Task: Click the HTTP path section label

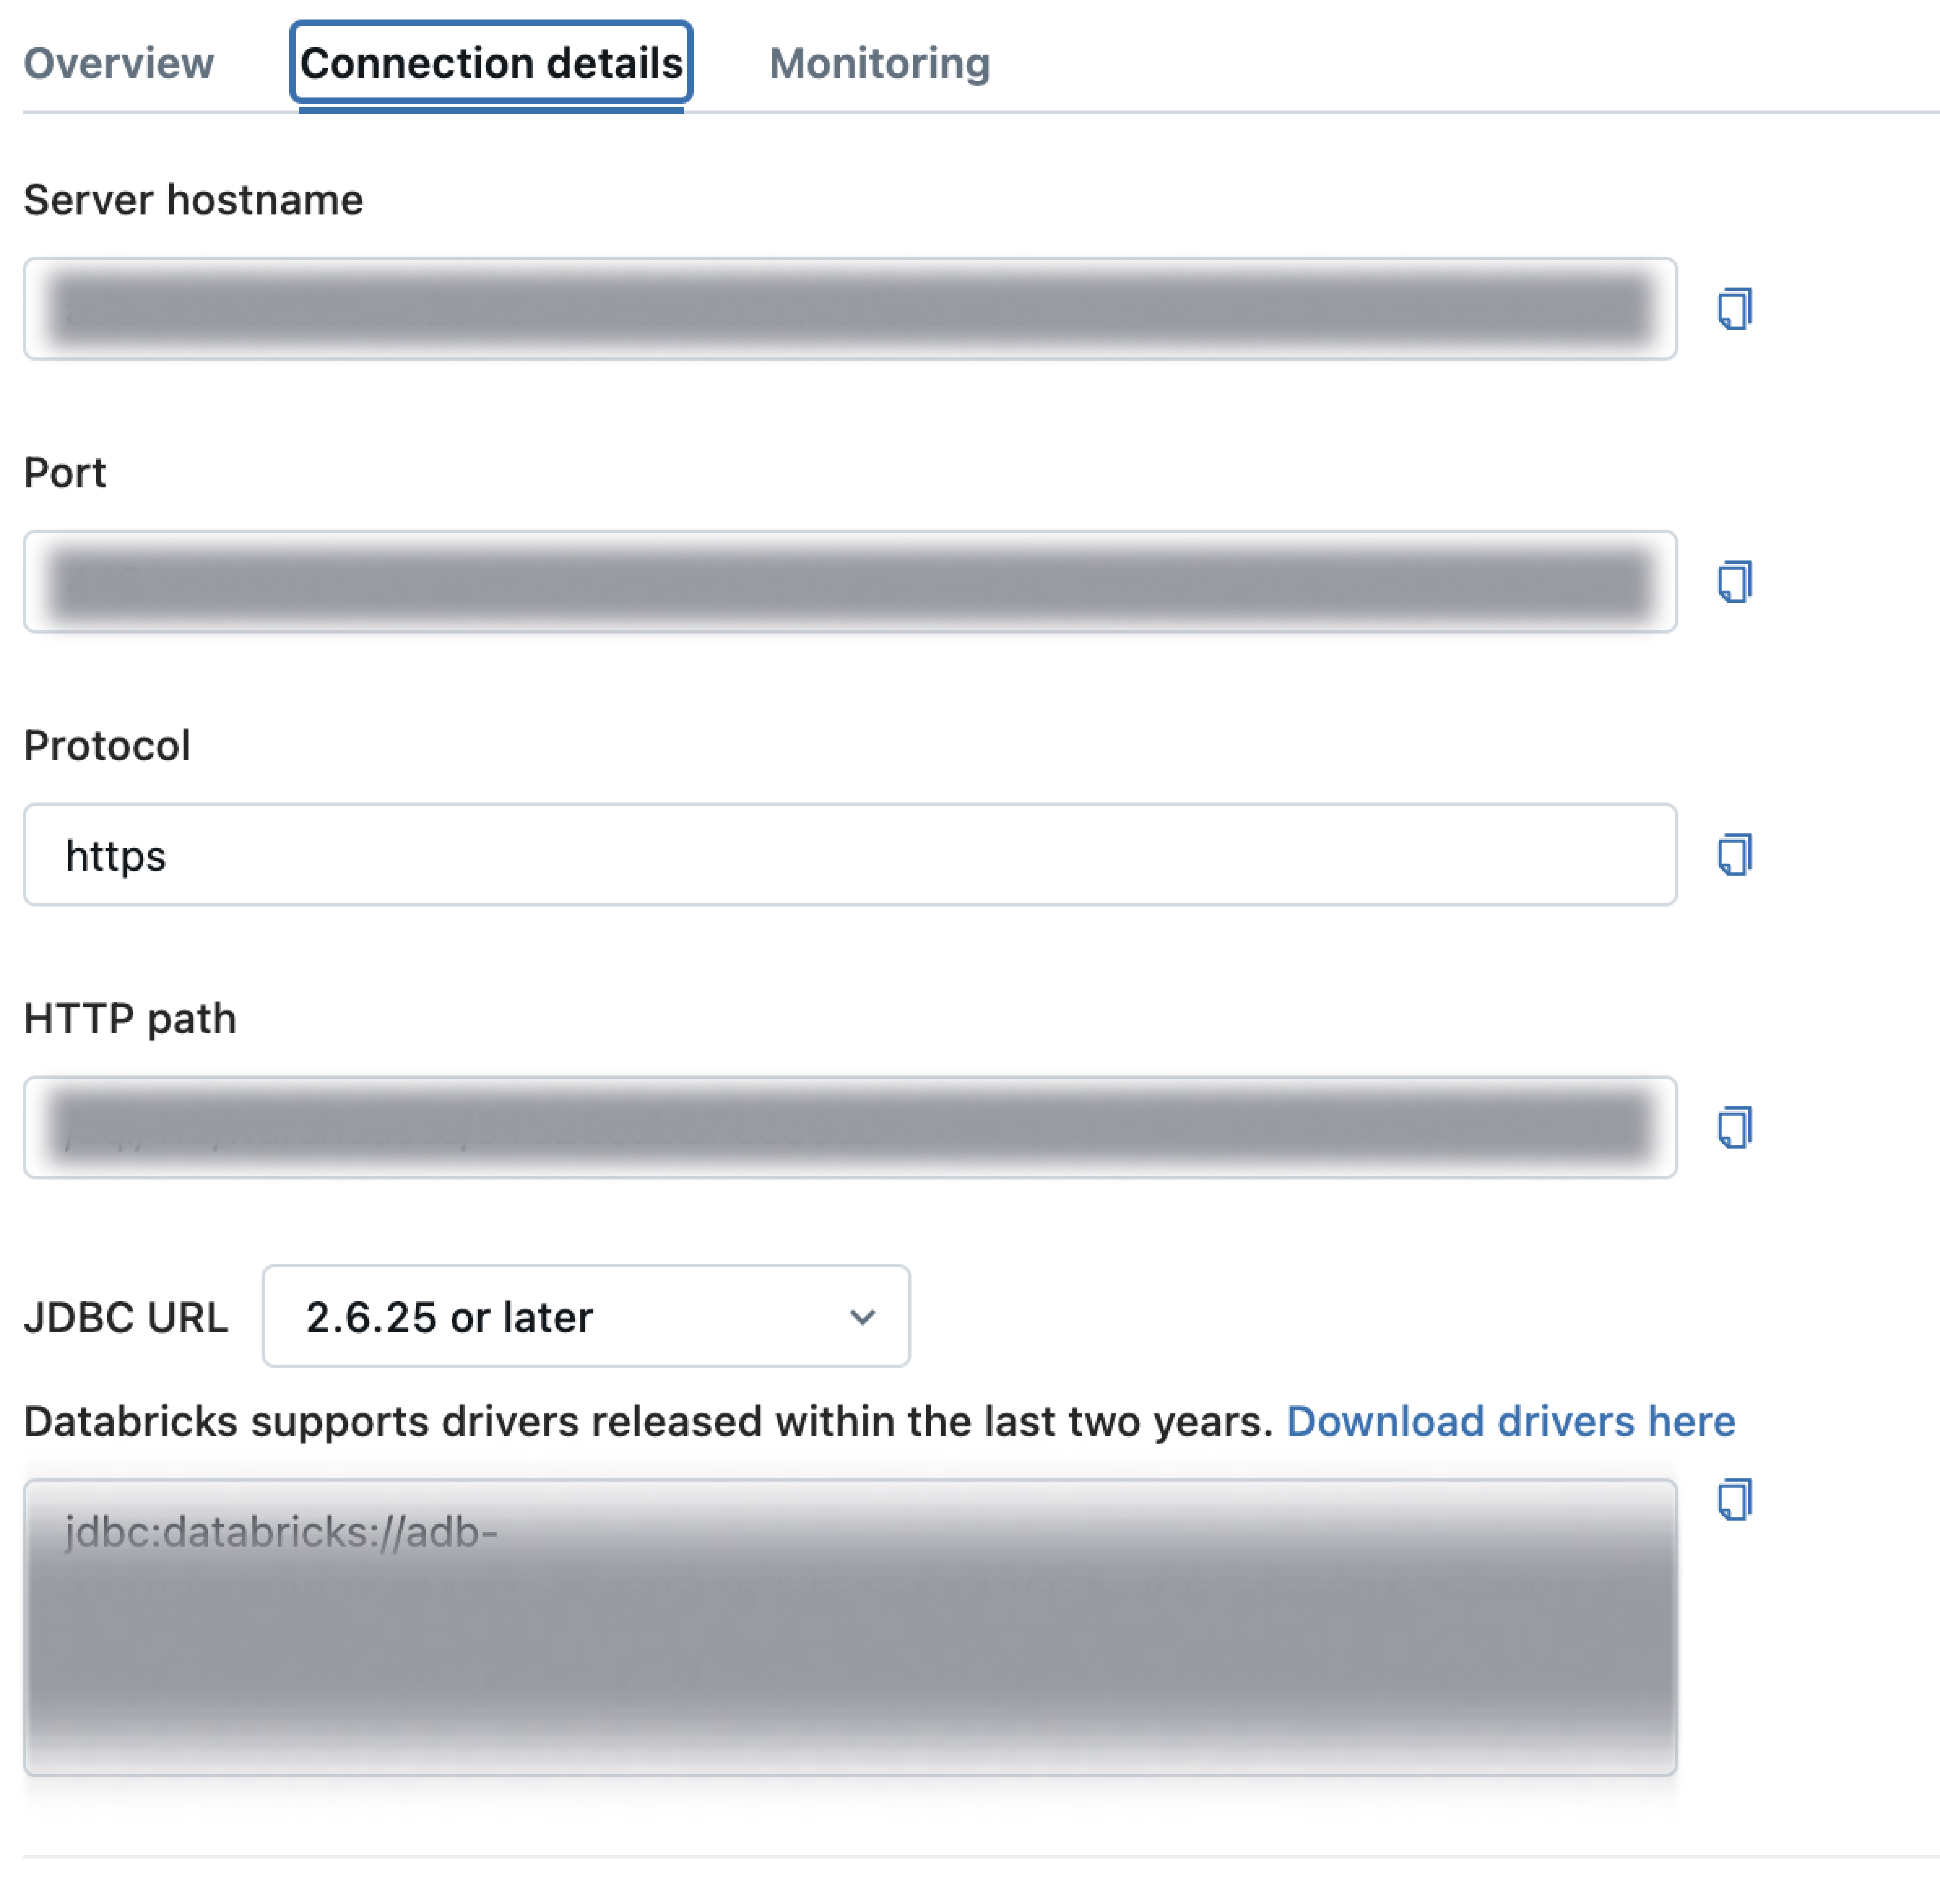Action: tap(130, 1019)
